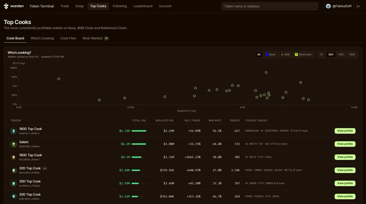View profile of 30D Top Cook with $2.61M

click(345, 196)
